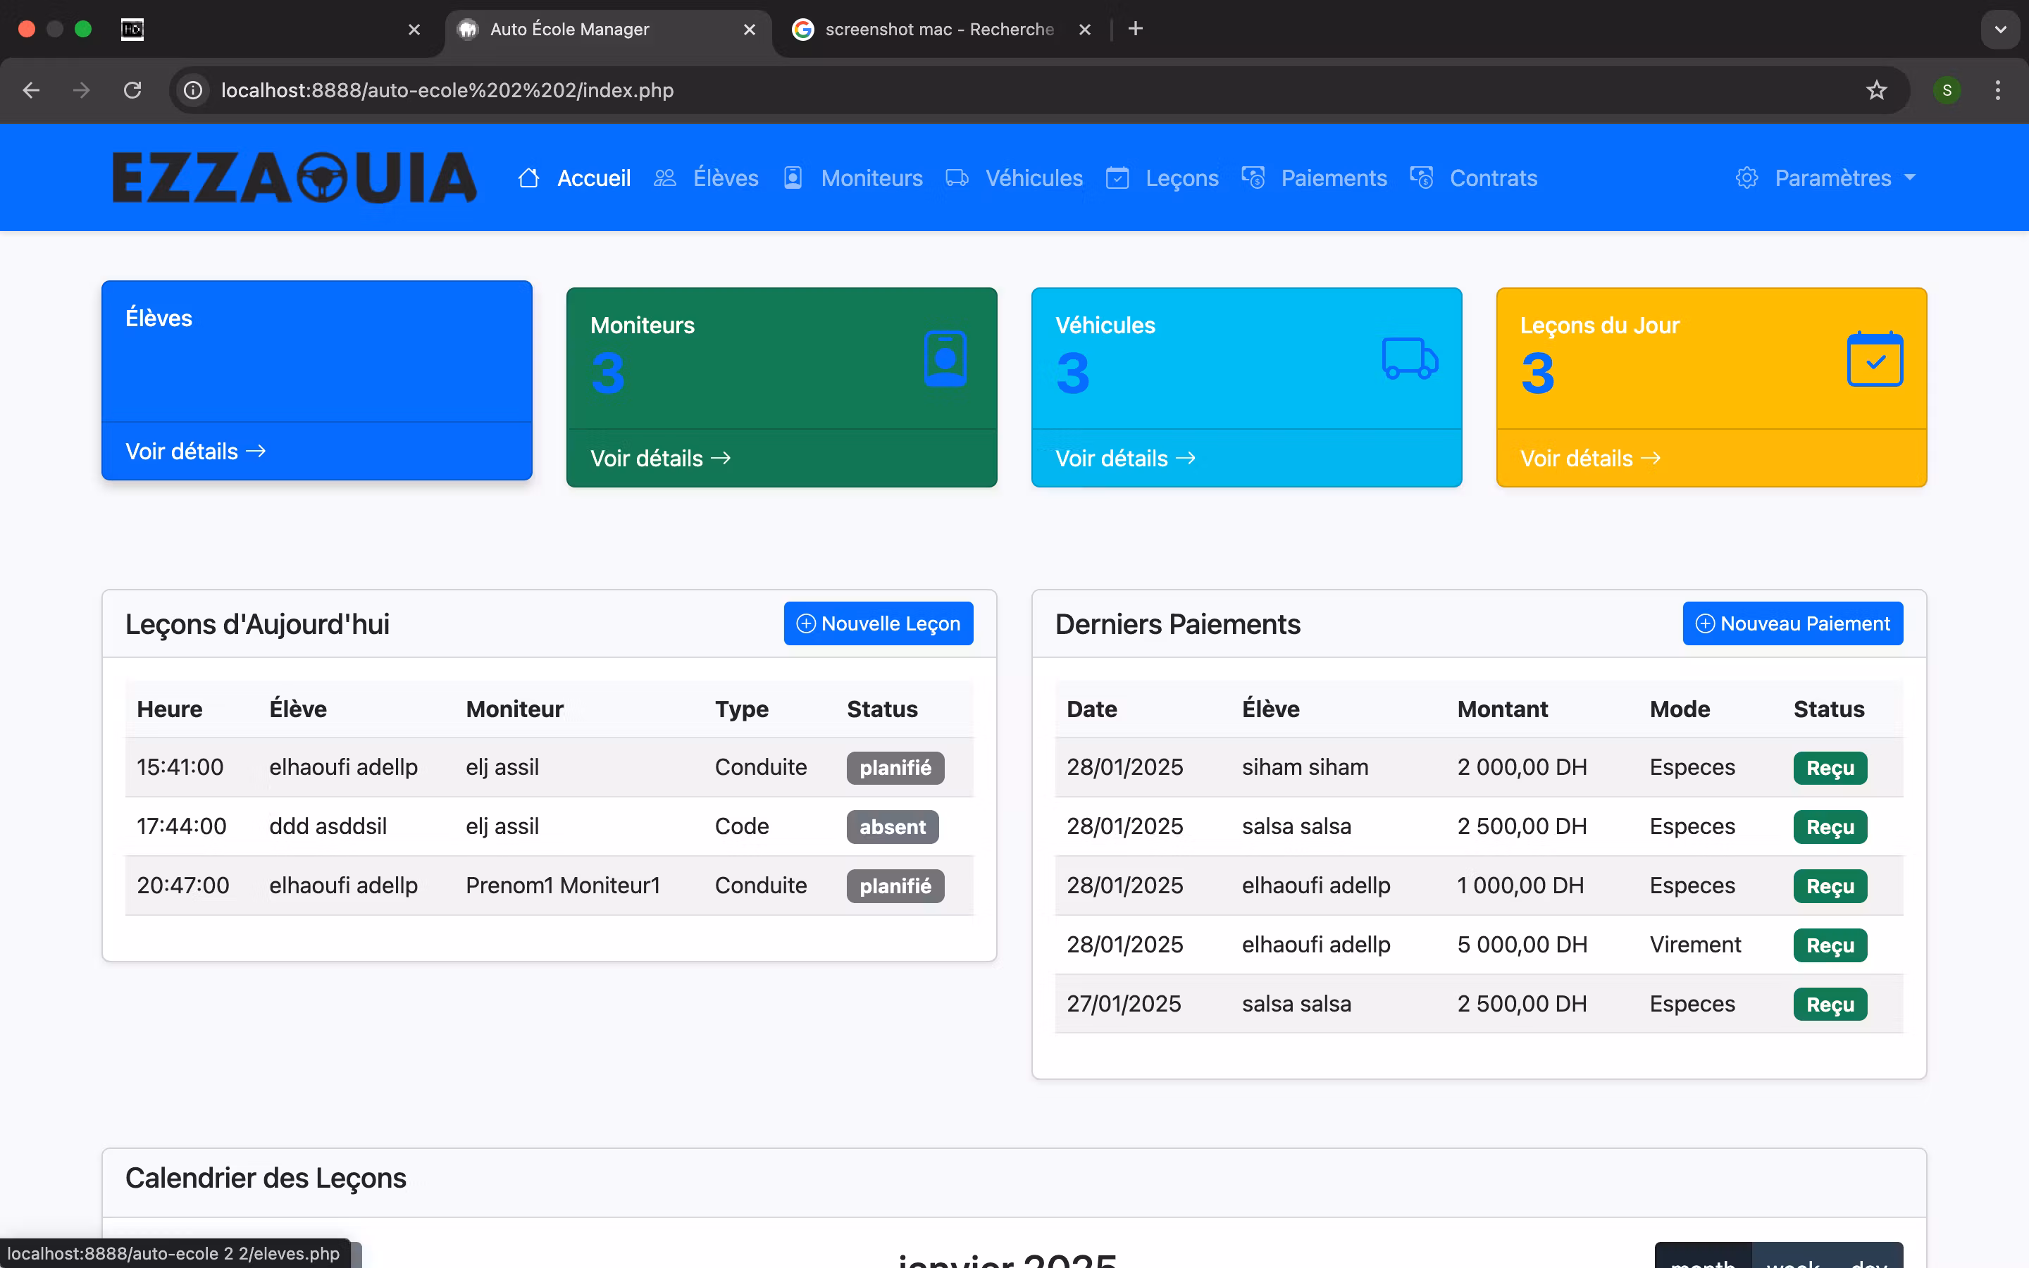Click planifié badge for the 15:41:00 lesson
The width and height of the screenshot is (2029, 1268).
[895, 767]
